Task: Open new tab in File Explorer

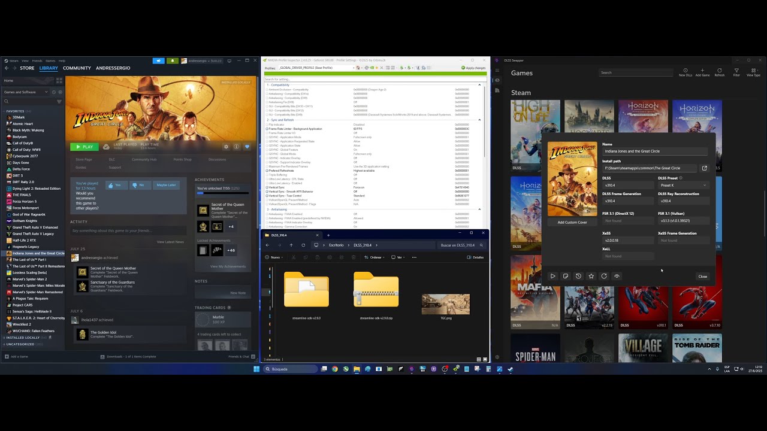Action: (x=328, y=235)
